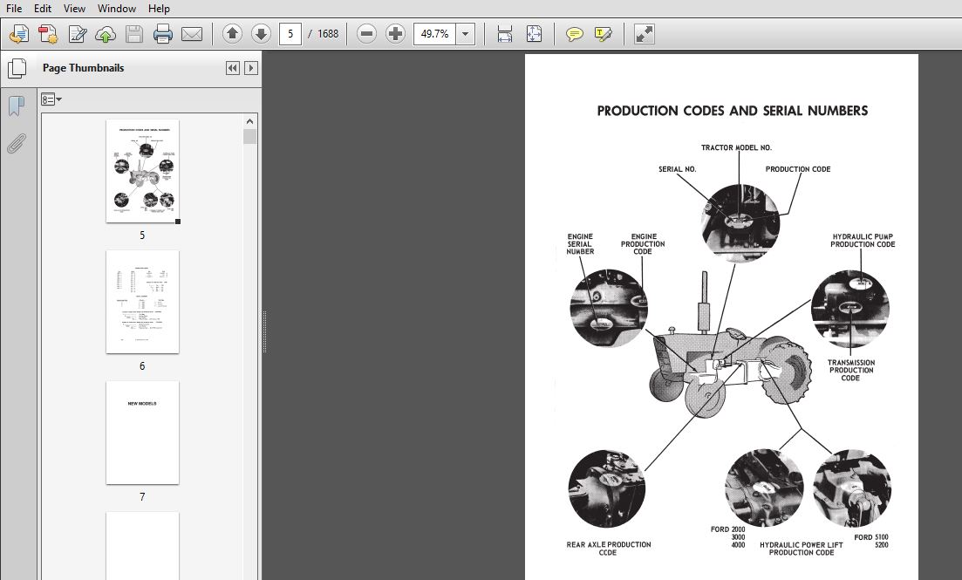Click the "REAR AXLE PRODUCTION CODE" label
Screen dimensions: 962x580
(609, 549)
